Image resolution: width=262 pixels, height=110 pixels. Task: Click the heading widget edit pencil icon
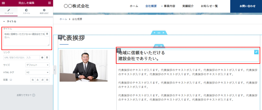pos(256,52)
